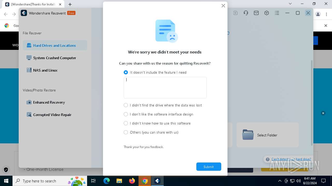This screenshot has height=186, width=332.
Task: Open File Explorer from taskbar
Action: pyautogui.click(x=119, y=181)
